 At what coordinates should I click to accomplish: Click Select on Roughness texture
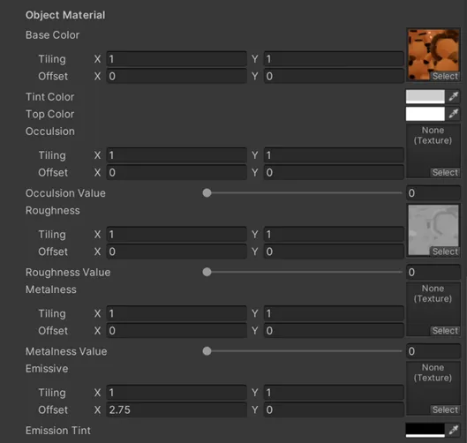pyautogui.click(x=445, y=252)
